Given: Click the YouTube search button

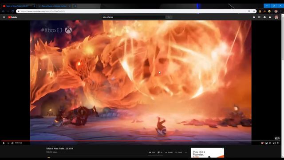Looking at the screenshot, I should pos(169,17).
